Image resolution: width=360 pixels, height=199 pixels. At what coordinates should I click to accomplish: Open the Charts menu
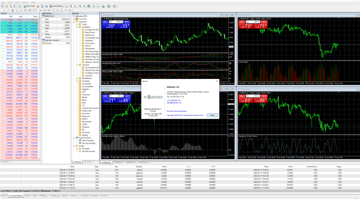[10, 2]
